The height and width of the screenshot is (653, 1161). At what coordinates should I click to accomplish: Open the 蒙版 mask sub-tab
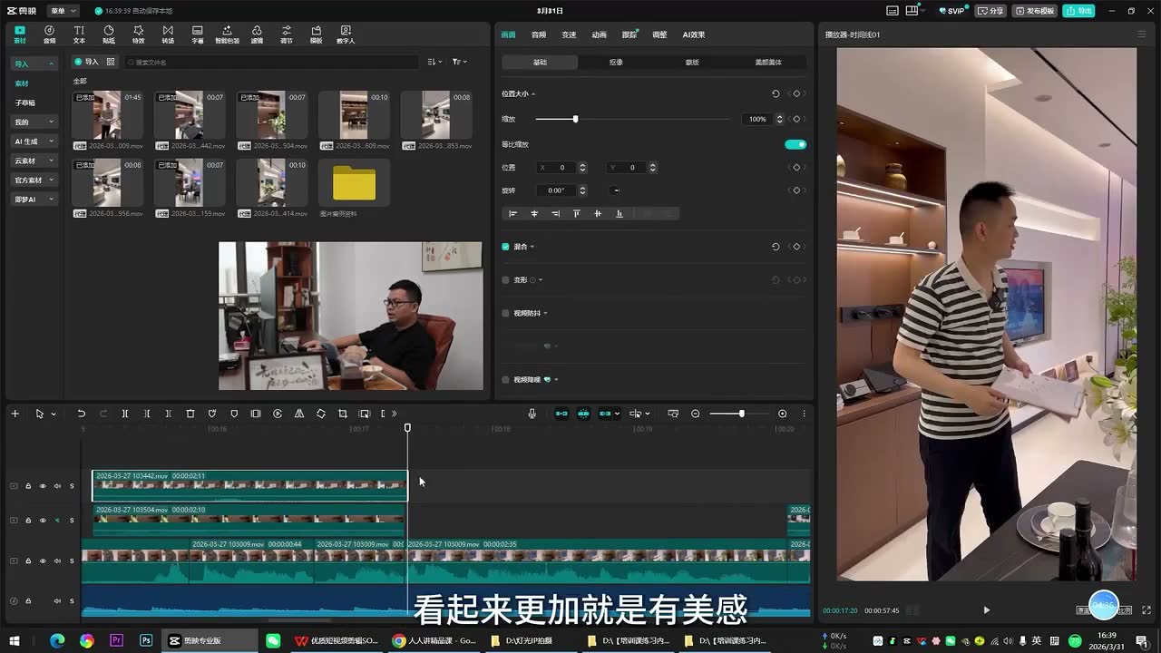tap(692, 62)
